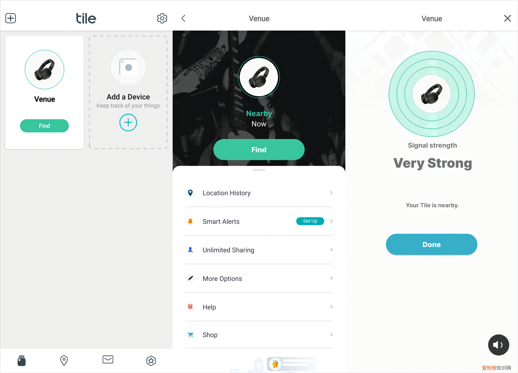Click the Smart Alerts bell icon
The height and width of the screenshot is (373, 518).
tap(190, 221)
